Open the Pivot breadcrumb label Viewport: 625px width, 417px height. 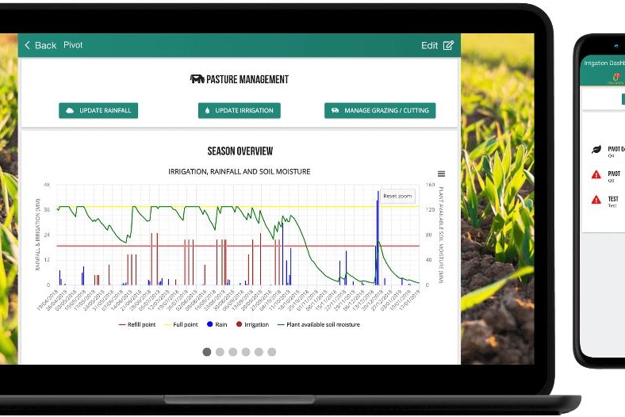[73, 45]
